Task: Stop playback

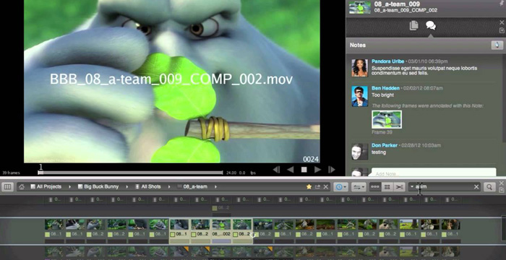Action: click(x=304, y=170)
